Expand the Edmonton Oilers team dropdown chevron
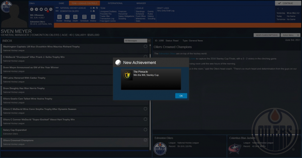The width and height of the screenshot is (302, 158). (91, 11)
